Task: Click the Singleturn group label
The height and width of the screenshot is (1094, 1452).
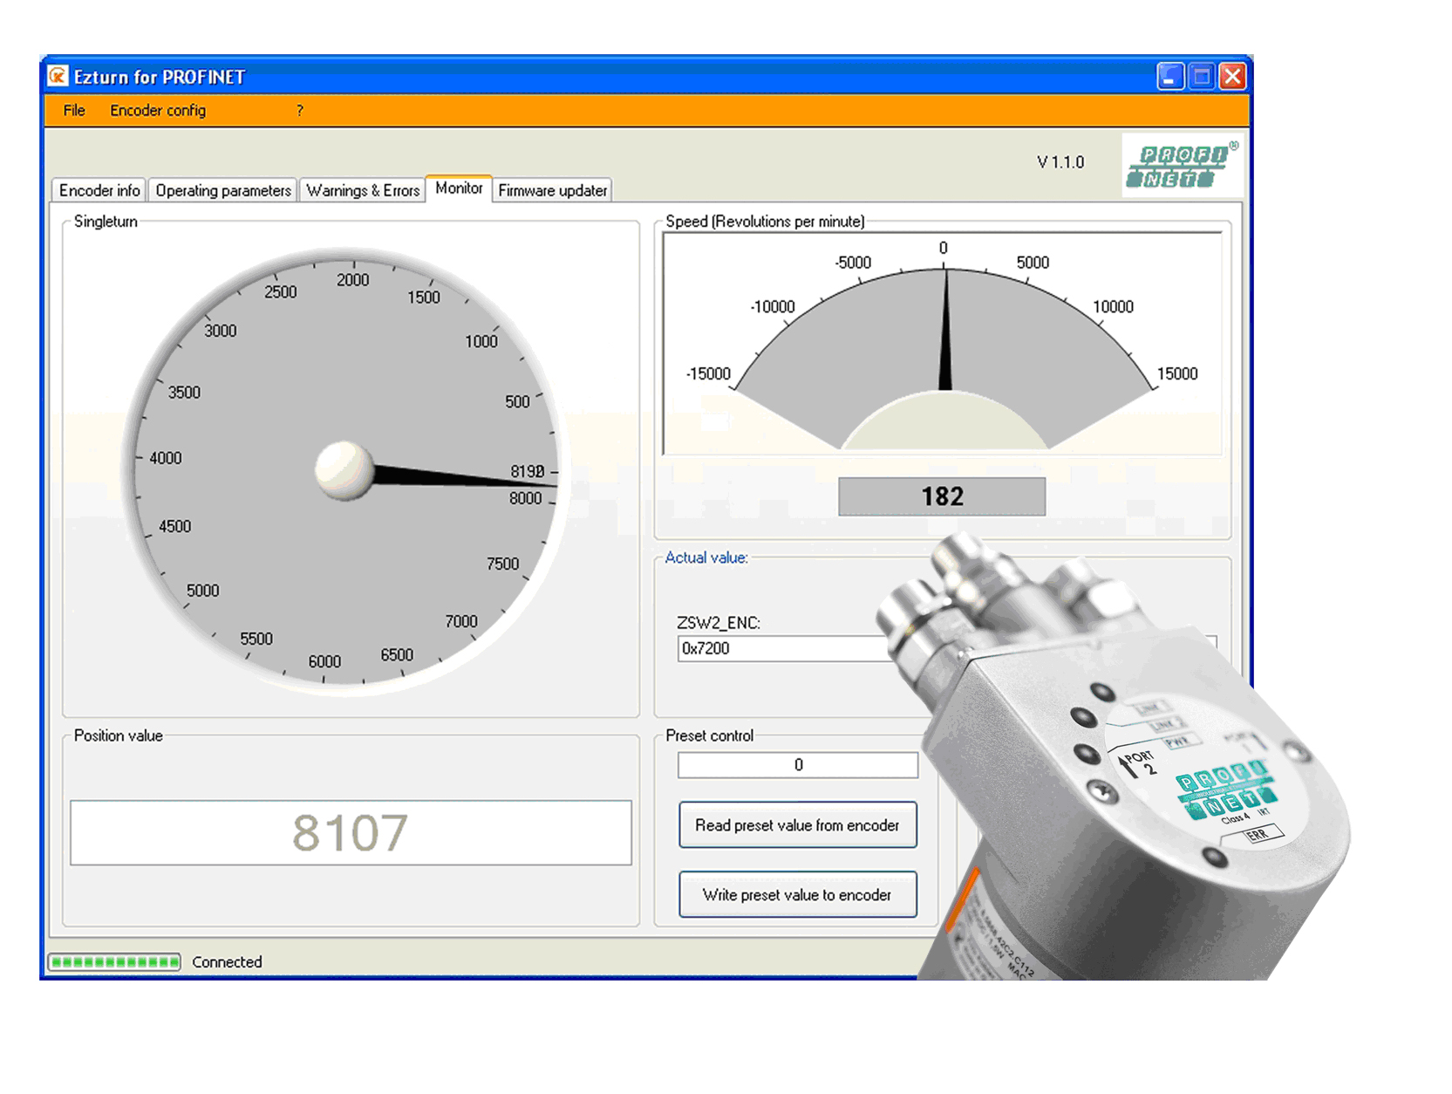Action: click(106, 222)
